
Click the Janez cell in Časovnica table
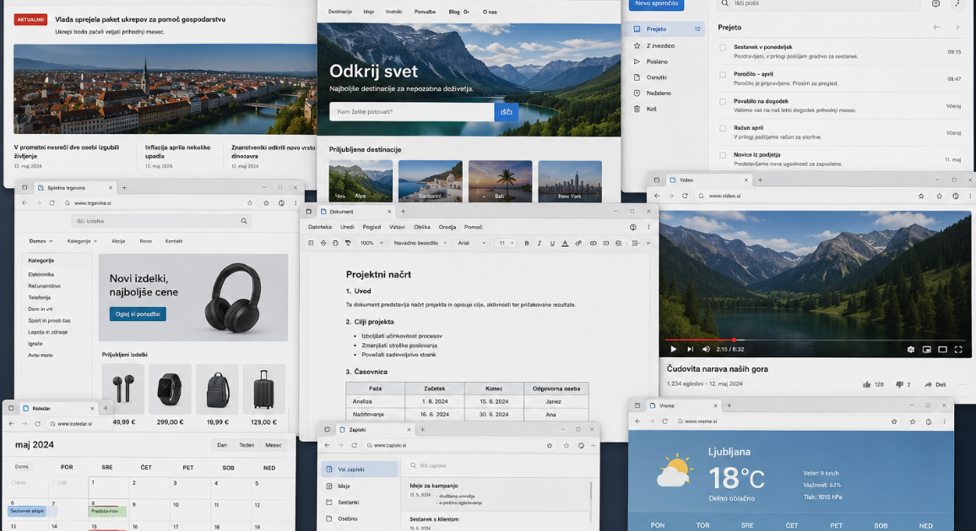tap(553, 402)
